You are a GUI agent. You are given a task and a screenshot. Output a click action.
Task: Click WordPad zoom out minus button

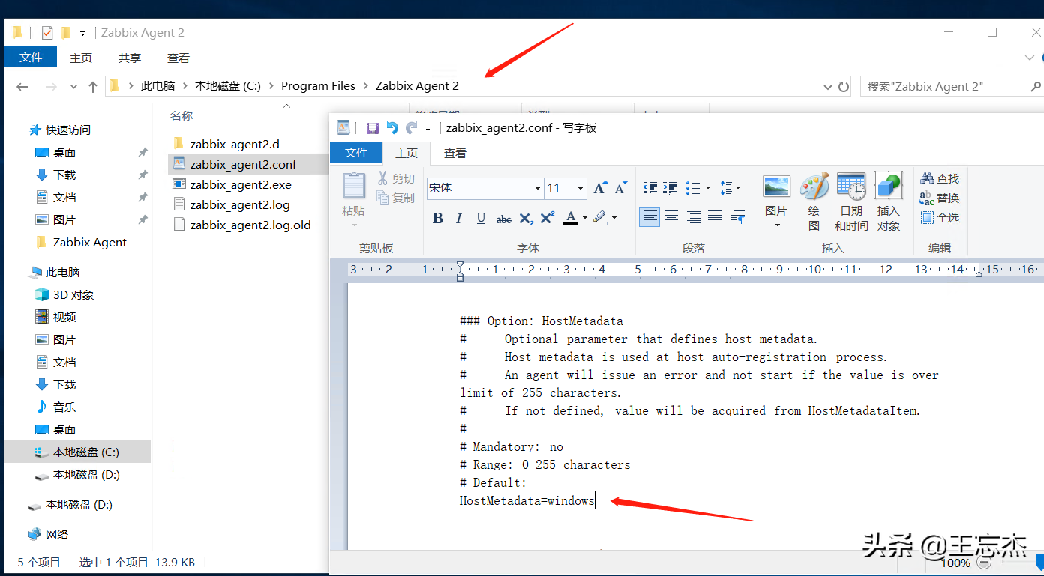985,563
